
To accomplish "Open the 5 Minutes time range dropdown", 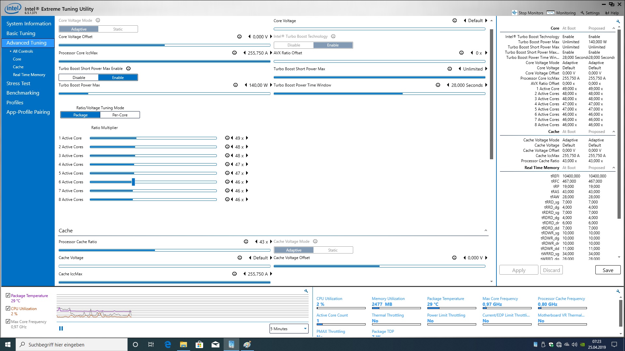I will 289,329.
